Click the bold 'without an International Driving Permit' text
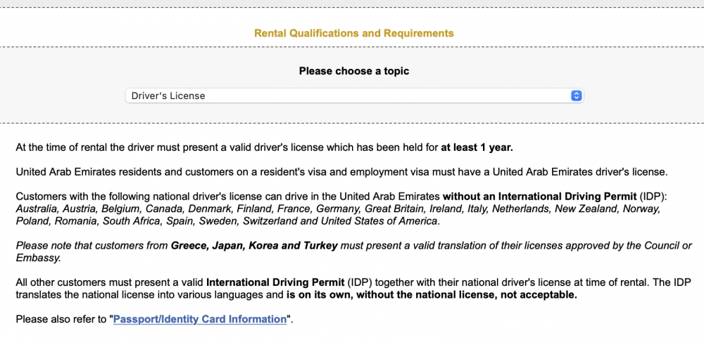The height and width of the screenshot is (342, 704). point(540,197)
